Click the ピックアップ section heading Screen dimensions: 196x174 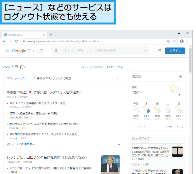[x=141, y=138]
